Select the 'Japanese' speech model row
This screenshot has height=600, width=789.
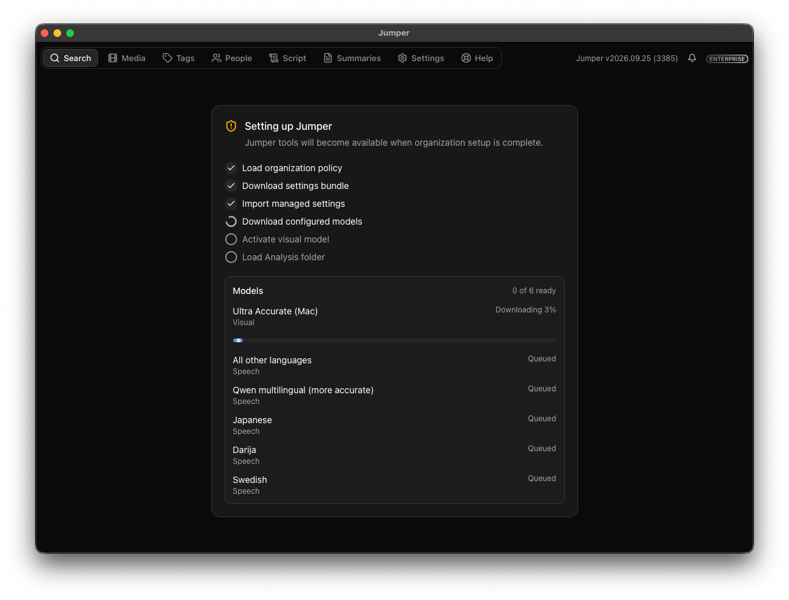tap(395, 425)
